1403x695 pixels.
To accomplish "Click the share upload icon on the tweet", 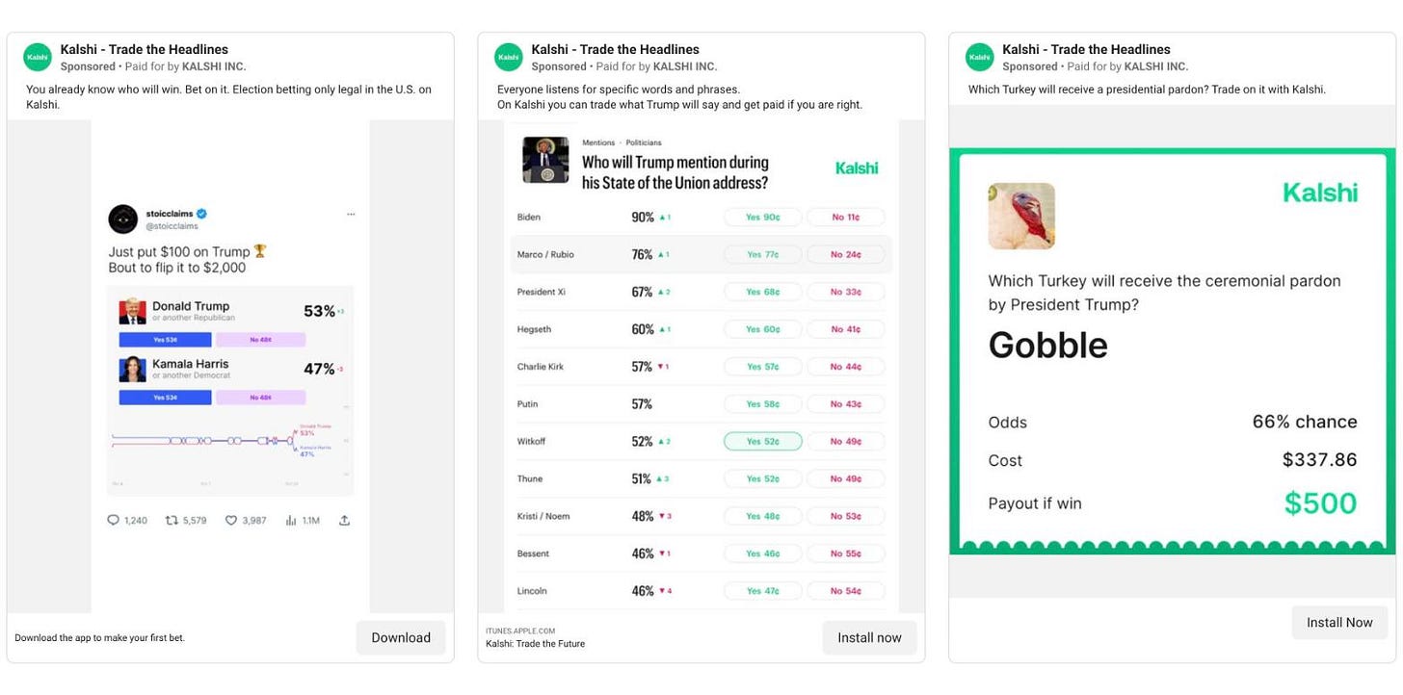I will [344, 520].
